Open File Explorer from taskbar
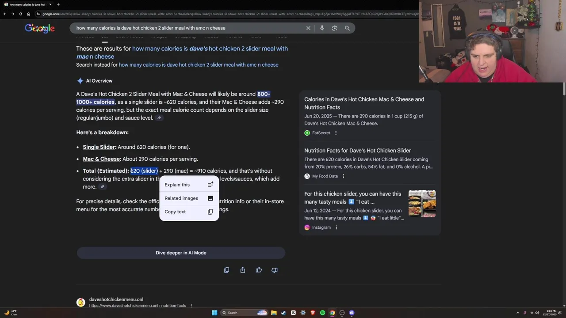This screenshot has height=318, width=566. click(274, 313)
